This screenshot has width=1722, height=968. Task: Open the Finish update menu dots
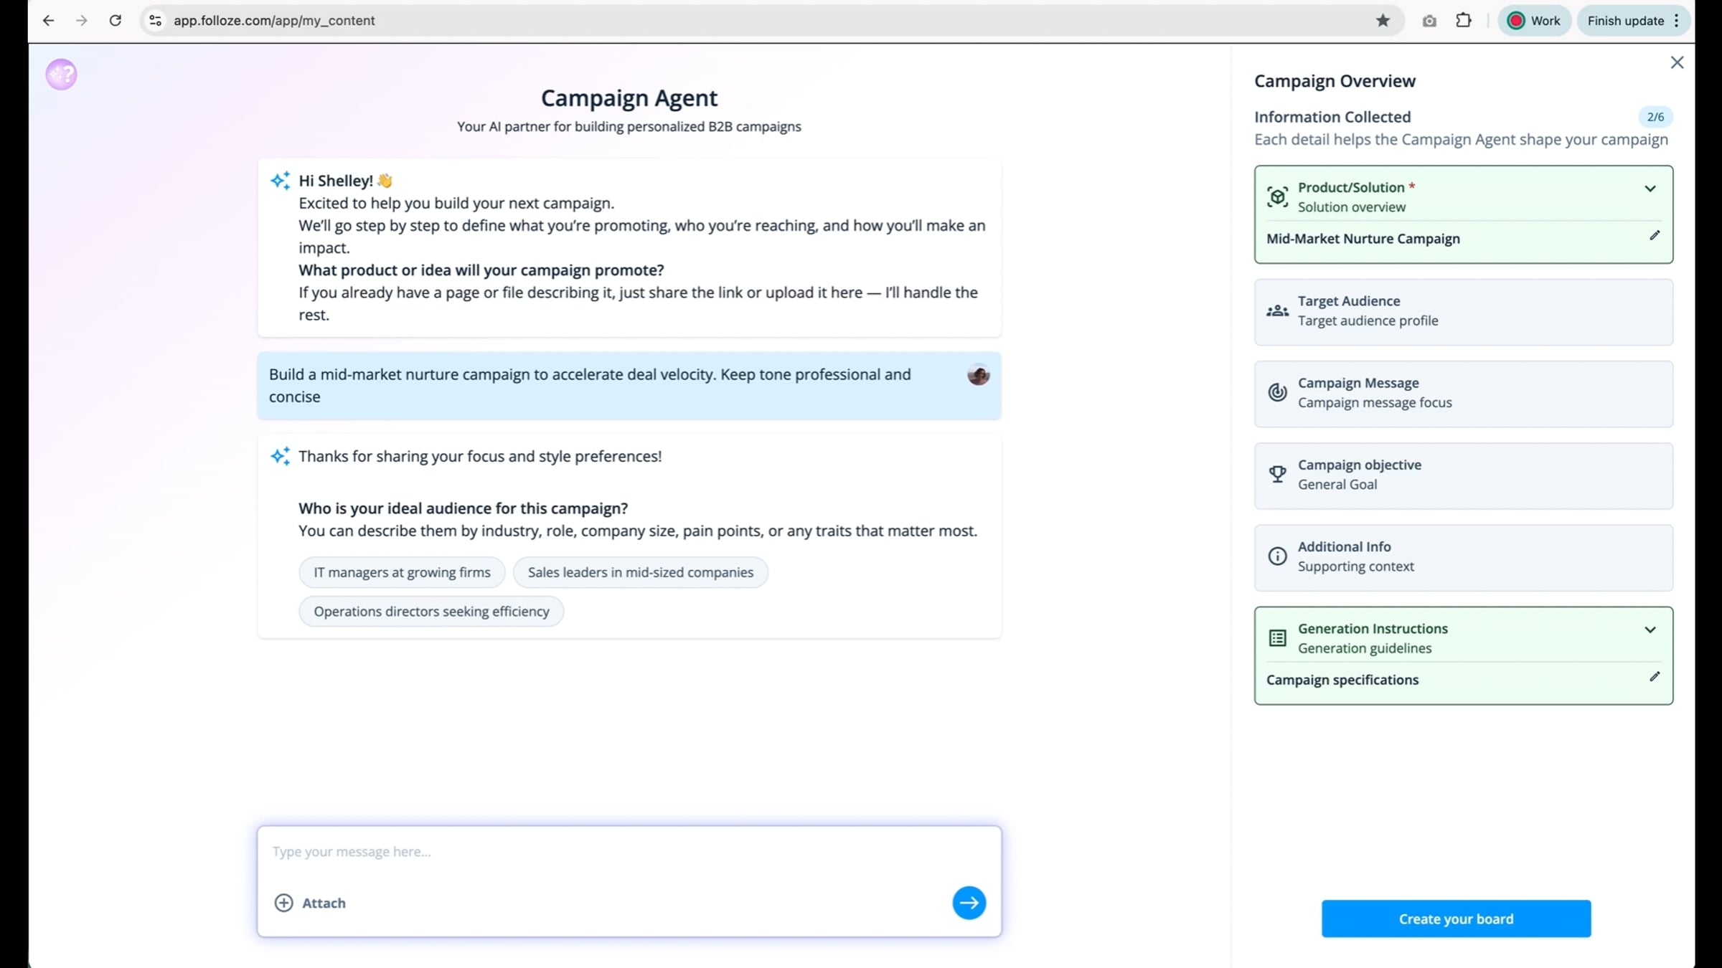[x=1677, y=21]
